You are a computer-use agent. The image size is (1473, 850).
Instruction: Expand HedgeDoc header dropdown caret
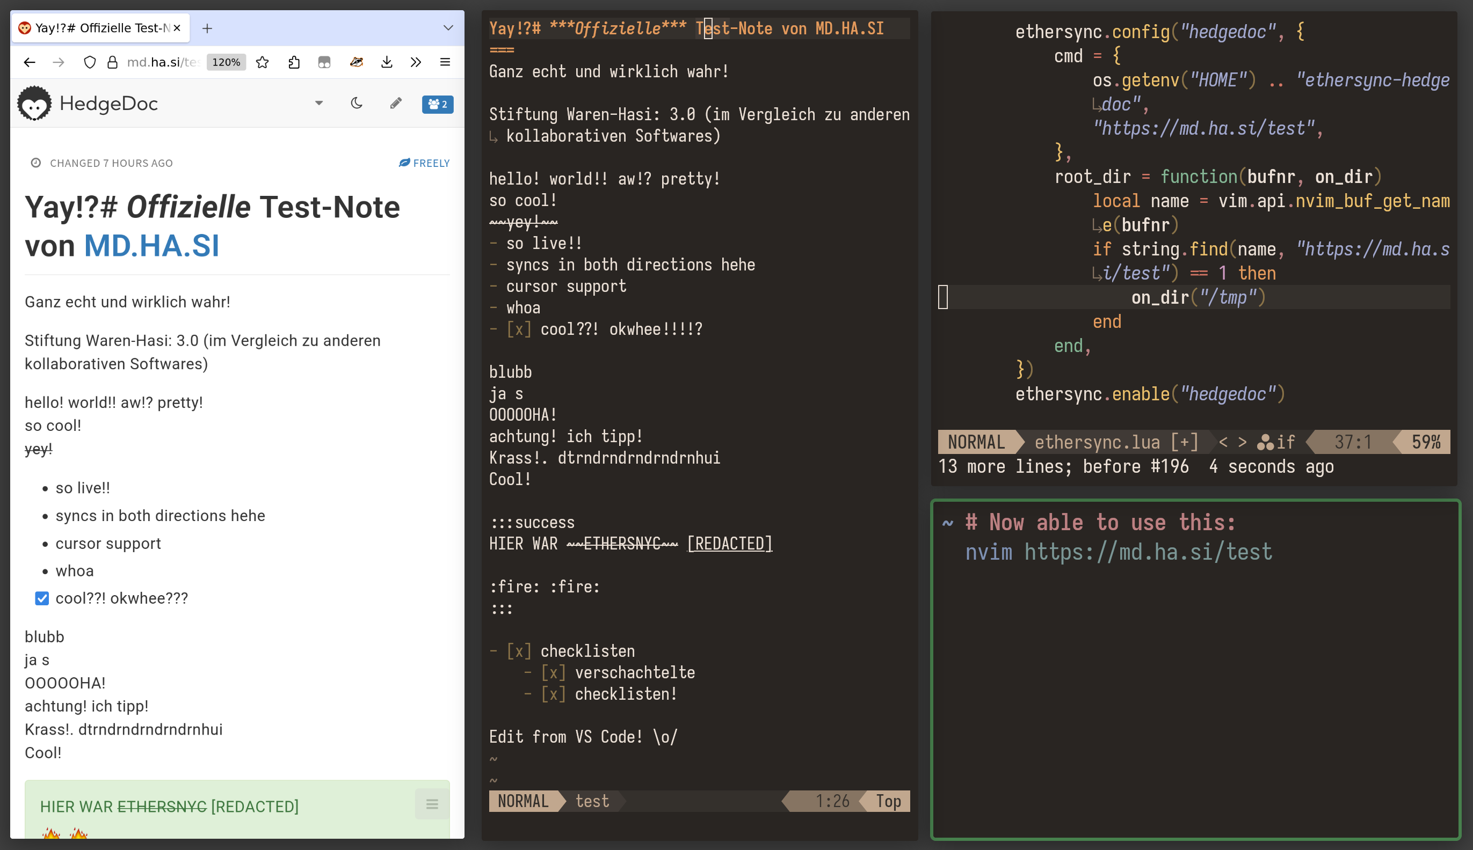(319, 104)
